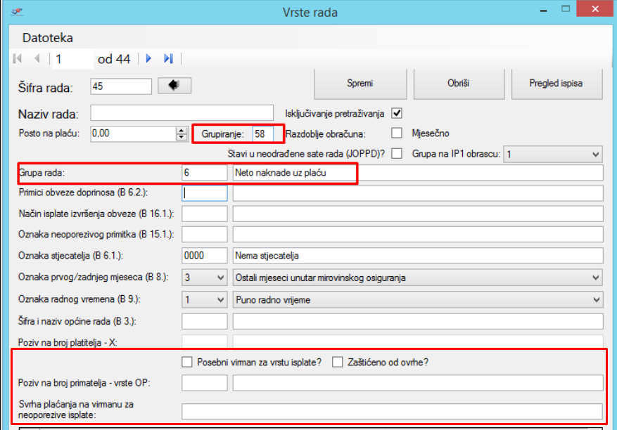Expand Oznaka prvog/zadnjeg mjeseca code dropdown
617x430 pixels.
pyautogui.click(x=221, y=278)
